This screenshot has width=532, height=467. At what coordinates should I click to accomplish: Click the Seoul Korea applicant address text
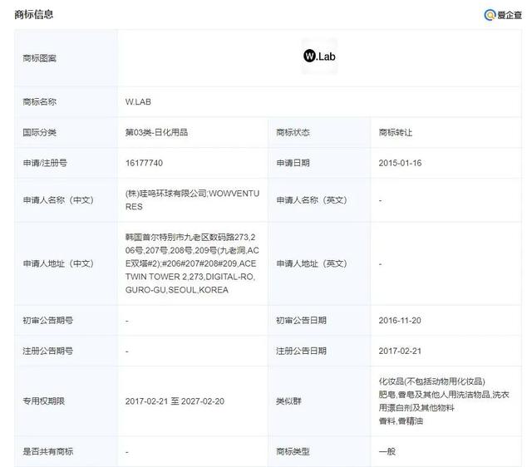pos(192,263)
